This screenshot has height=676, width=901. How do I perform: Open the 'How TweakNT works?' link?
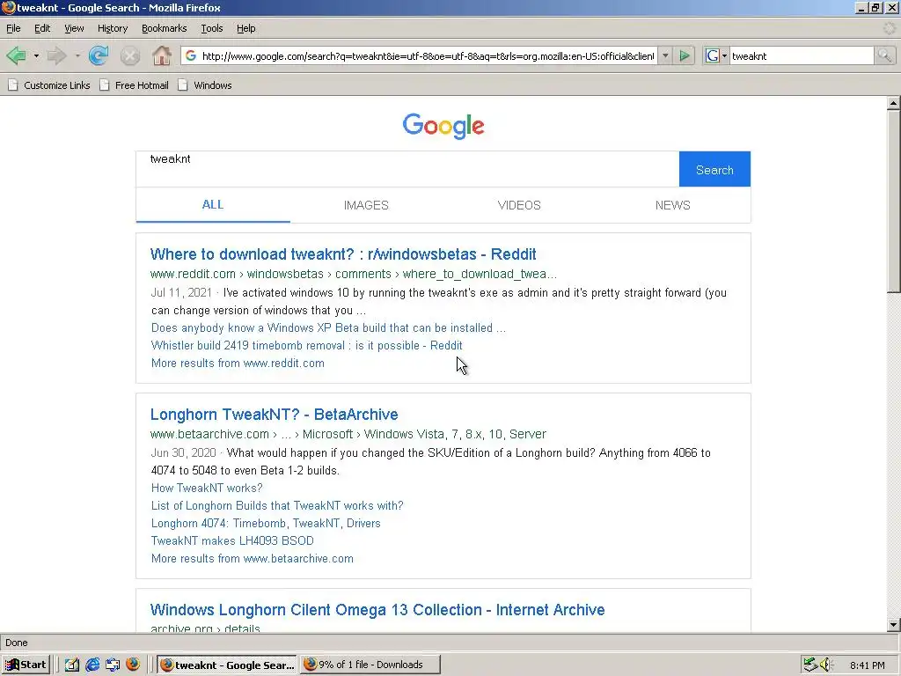coord(206,488)
